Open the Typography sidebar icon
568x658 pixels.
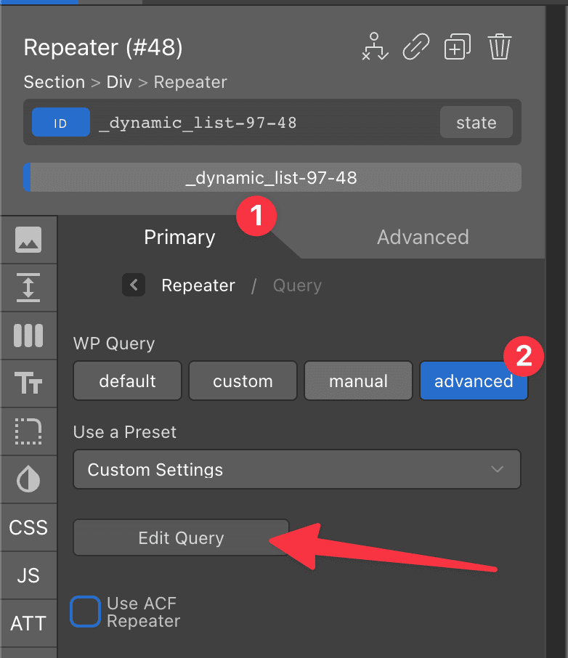28,383
